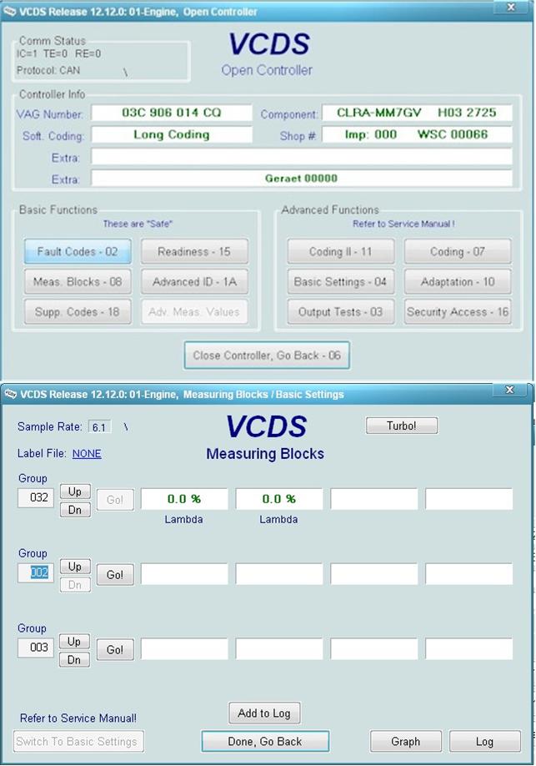Viewport: 536px width, 766px height.
Task: Click the Soft. Coding field Long Coding
Action: (x=172, y=135)
